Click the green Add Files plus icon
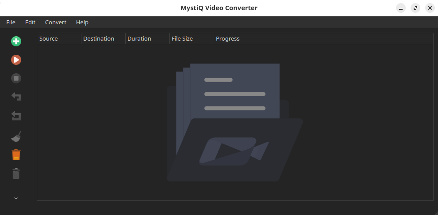 [x=16, y=41]
